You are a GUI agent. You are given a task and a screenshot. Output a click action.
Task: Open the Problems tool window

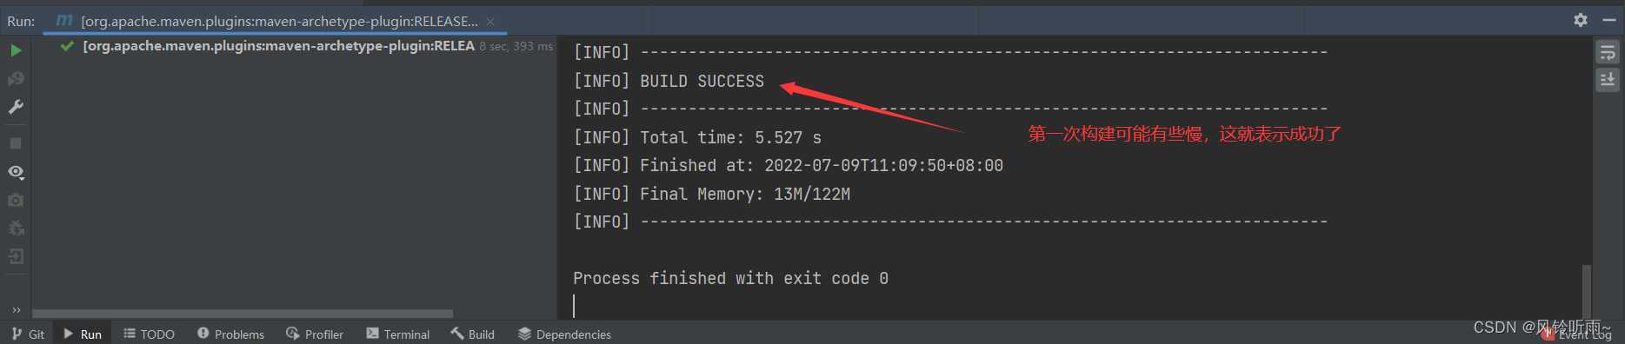pos(230,334)
